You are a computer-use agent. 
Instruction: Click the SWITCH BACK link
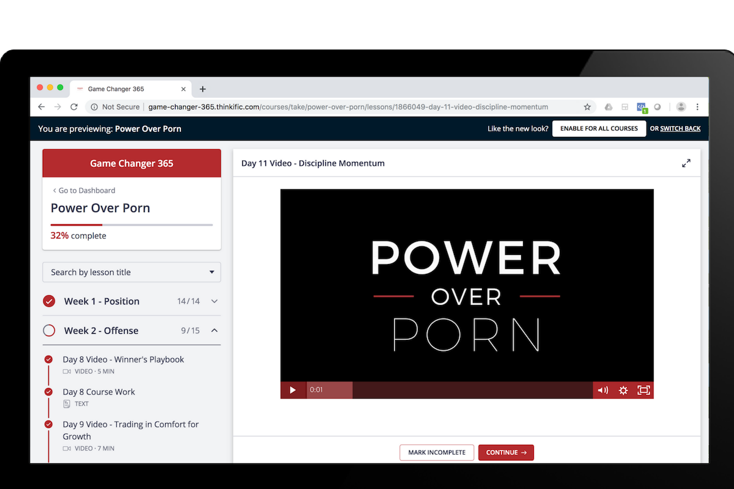click(x=680, y=129)
